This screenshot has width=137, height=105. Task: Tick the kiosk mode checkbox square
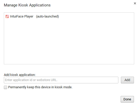coord(6,87)
